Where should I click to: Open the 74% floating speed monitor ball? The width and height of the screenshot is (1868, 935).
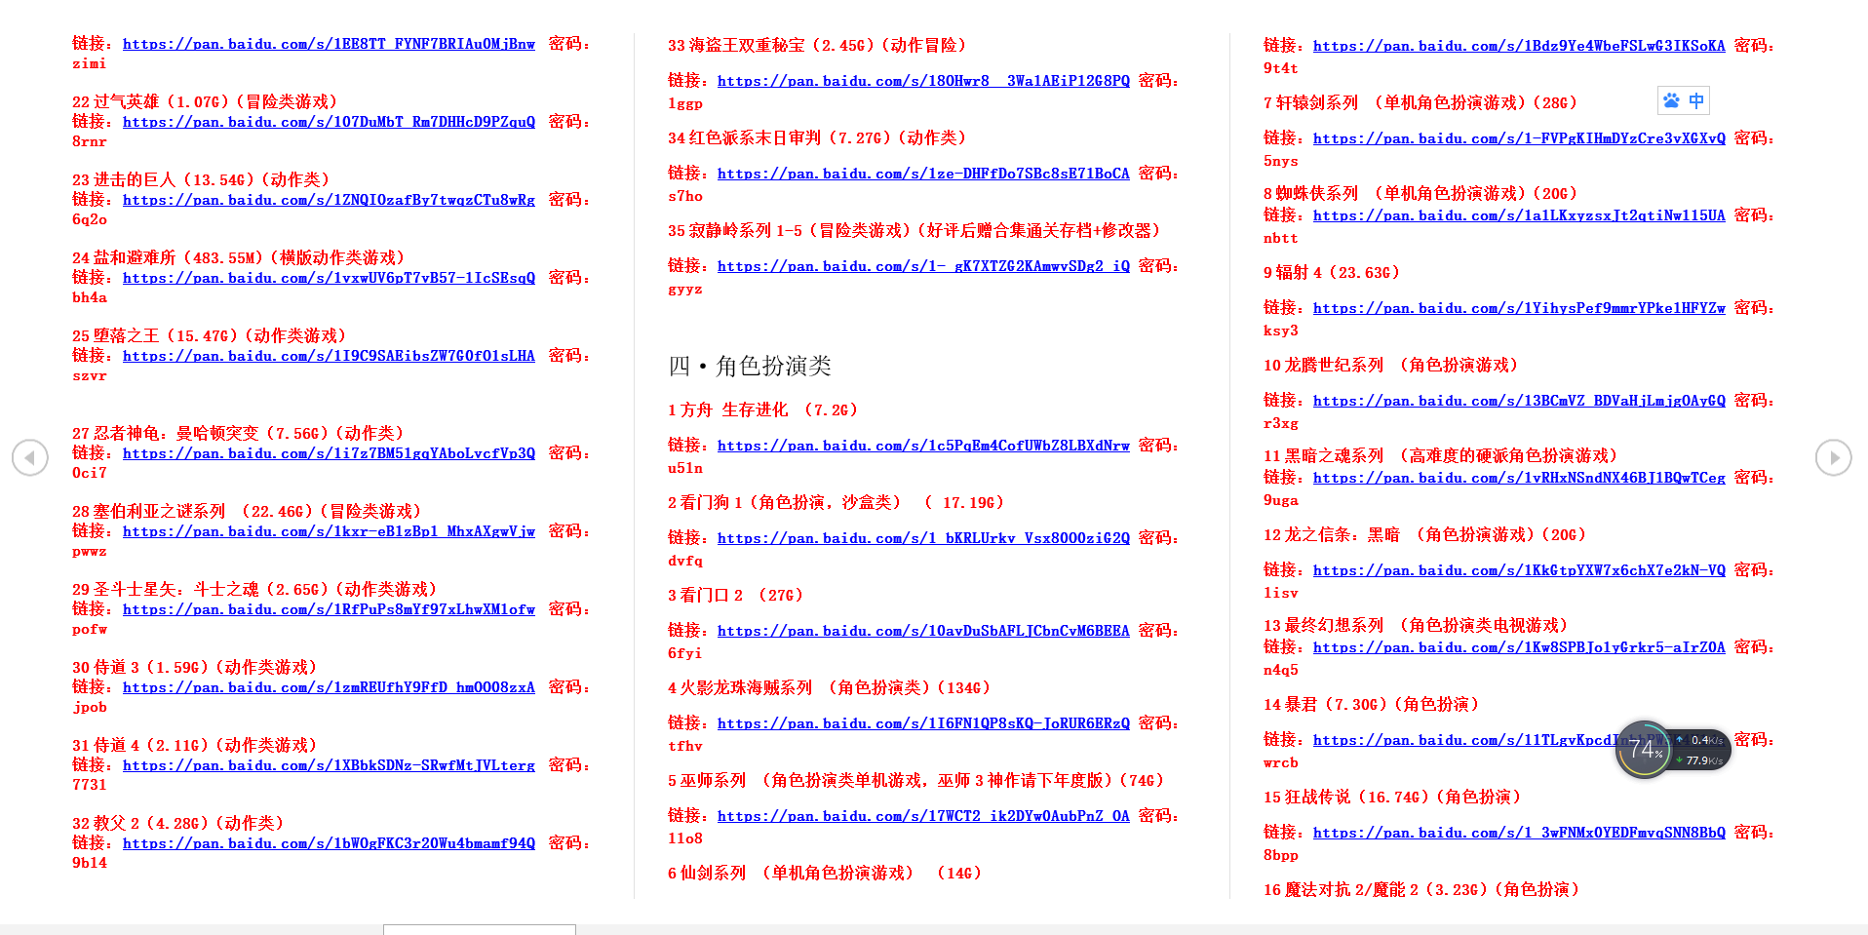click(1646, 750)
